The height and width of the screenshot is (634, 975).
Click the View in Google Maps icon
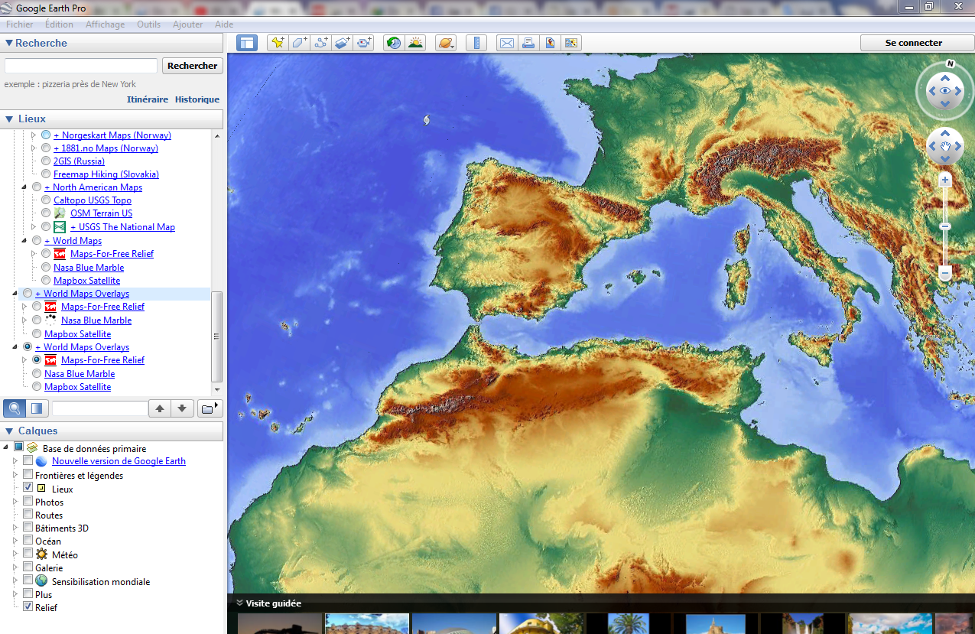[571, 43]
